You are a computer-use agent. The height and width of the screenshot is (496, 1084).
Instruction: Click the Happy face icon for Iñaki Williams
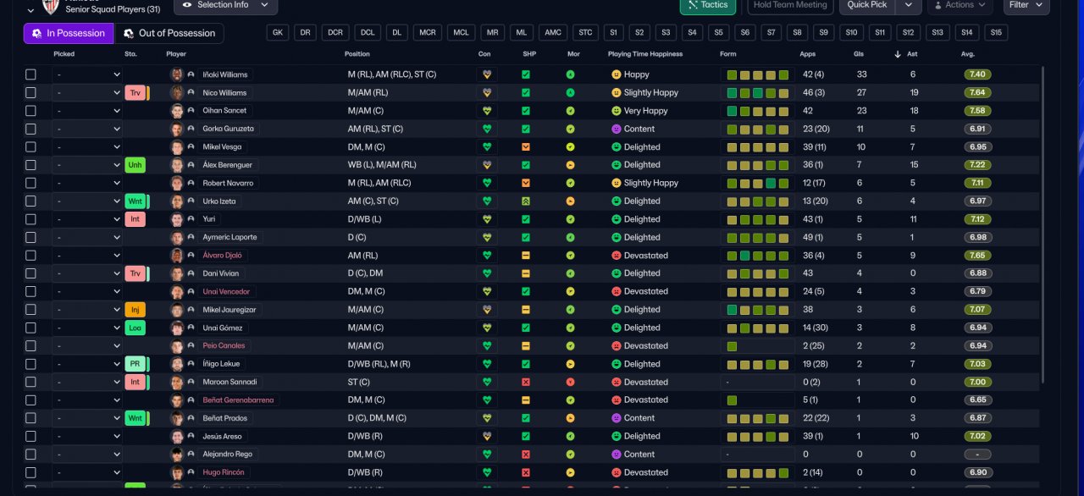616,74
